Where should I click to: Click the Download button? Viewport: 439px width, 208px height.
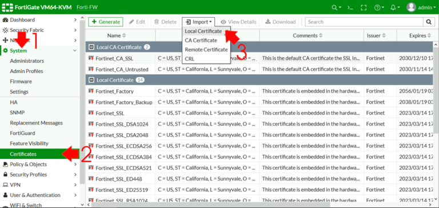[280, 22]
